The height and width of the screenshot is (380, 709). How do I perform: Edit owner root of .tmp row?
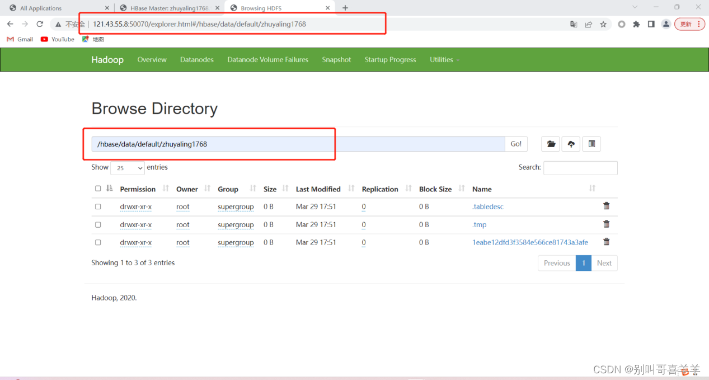click(183, 224)
